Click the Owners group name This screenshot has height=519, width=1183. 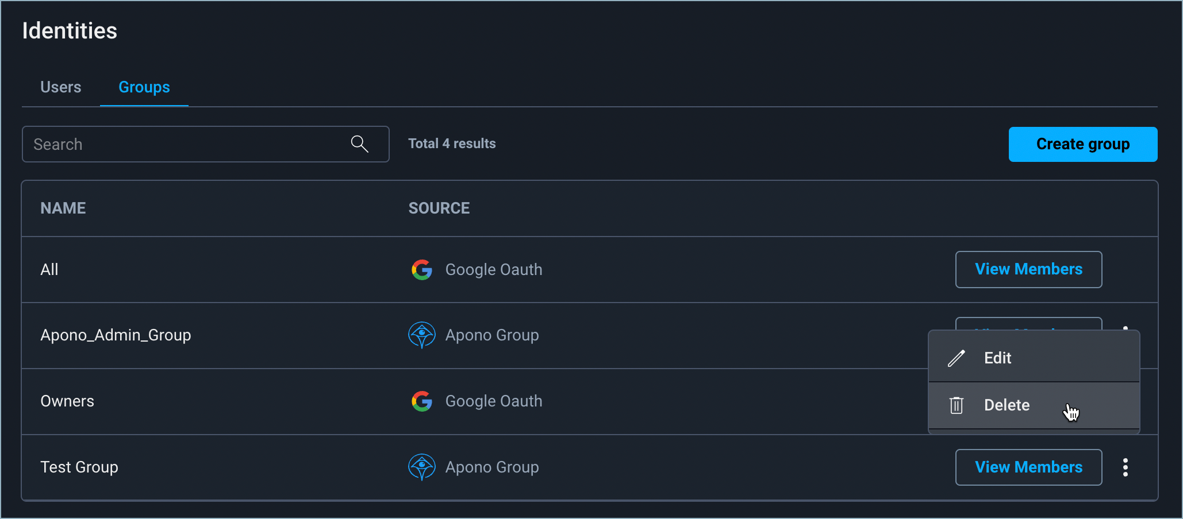[67, 401]
